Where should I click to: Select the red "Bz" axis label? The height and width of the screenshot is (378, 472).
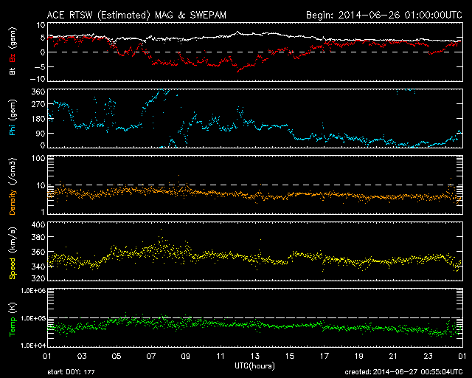pos(12,58)
